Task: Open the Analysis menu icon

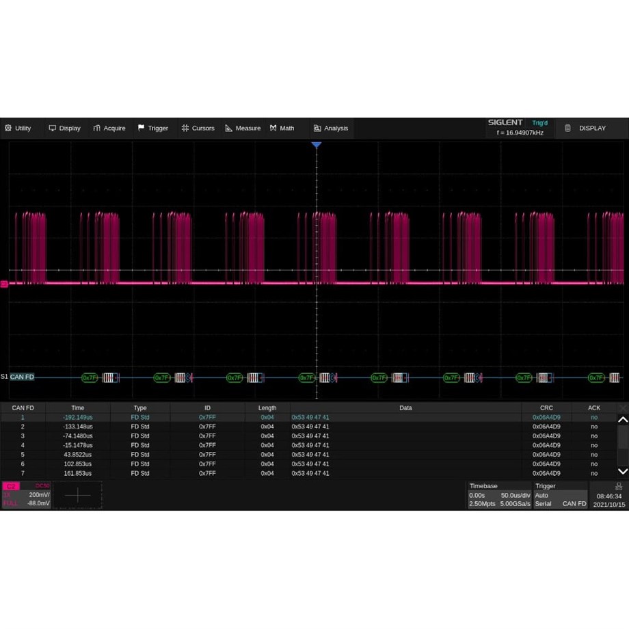Action: click(x=317, y=128)
